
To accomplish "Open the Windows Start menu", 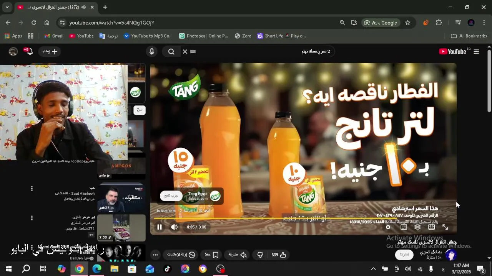I will click(8, 269).
